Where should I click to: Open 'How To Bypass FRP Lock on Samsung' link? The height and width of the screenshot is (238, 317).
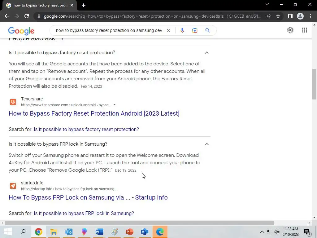point(88,197)
